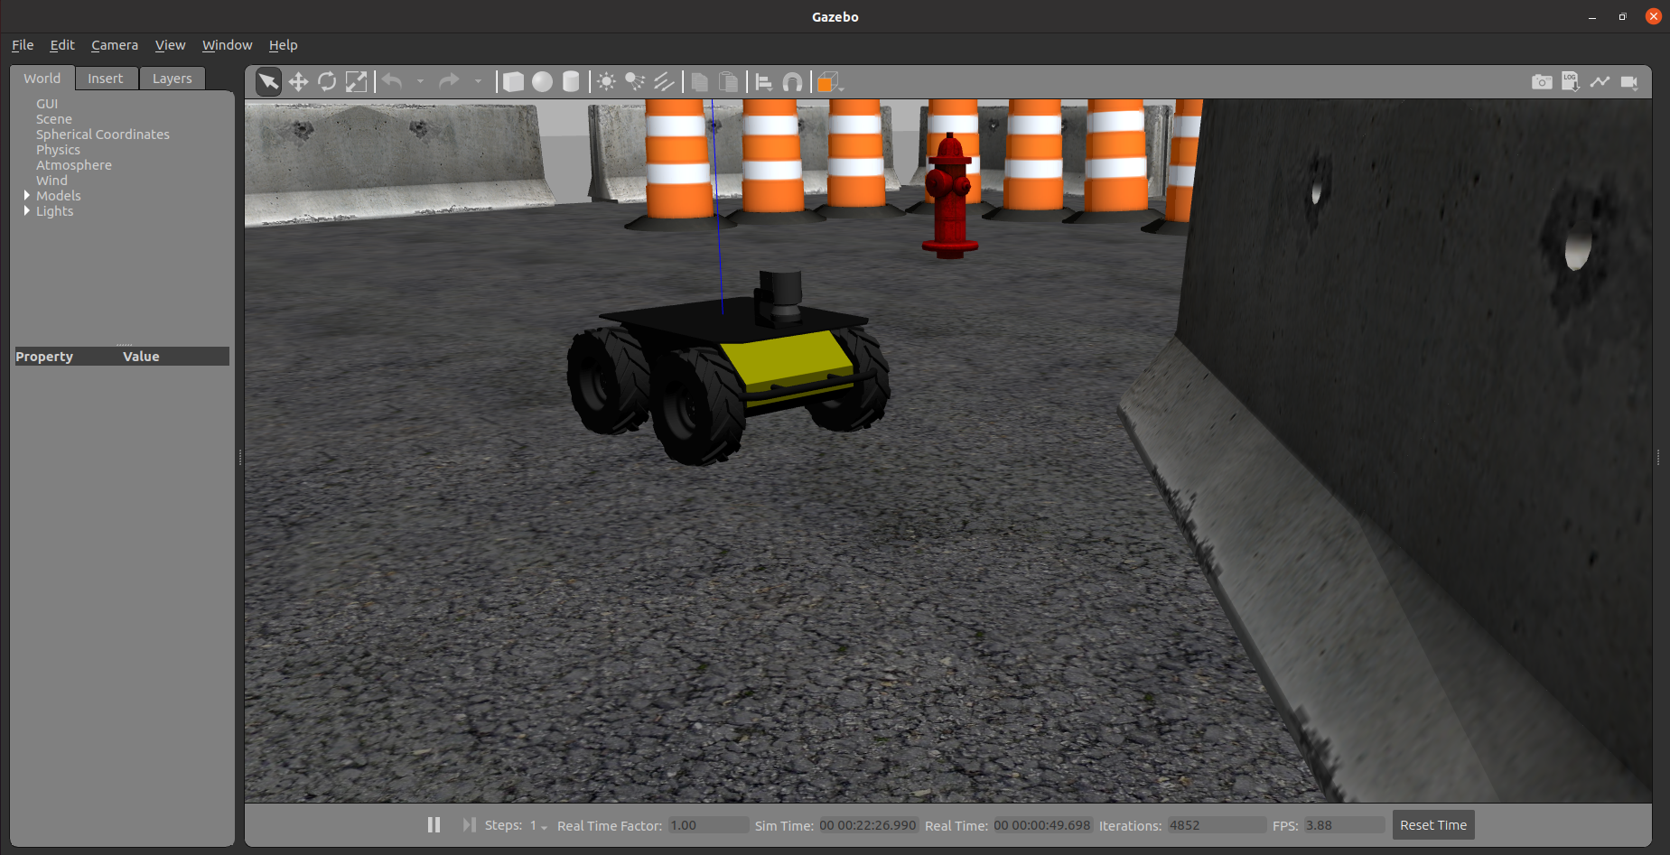This screenshot has width=1670, height=855.
Task: Switch to the Insert tab
Action: tap(105, 79)
